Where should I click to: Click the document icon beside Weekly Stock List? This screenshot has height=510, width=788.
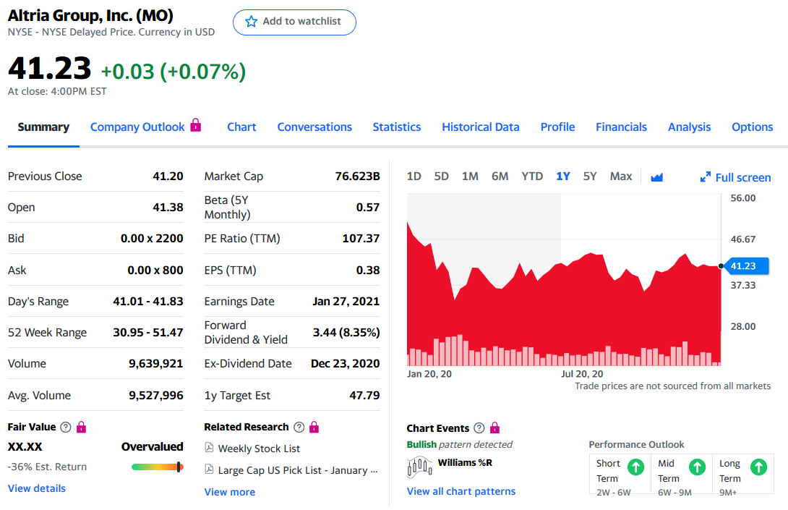pyautogui.click(x=209, y=448)
